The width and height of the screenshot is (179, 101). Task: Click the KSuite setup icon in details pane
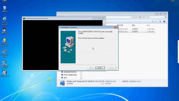click(x=62, y=83)
